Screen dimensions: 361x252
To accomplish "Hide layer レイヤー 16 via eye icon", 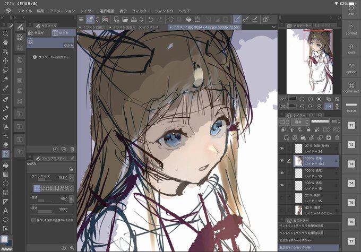I will pos(282,185).
